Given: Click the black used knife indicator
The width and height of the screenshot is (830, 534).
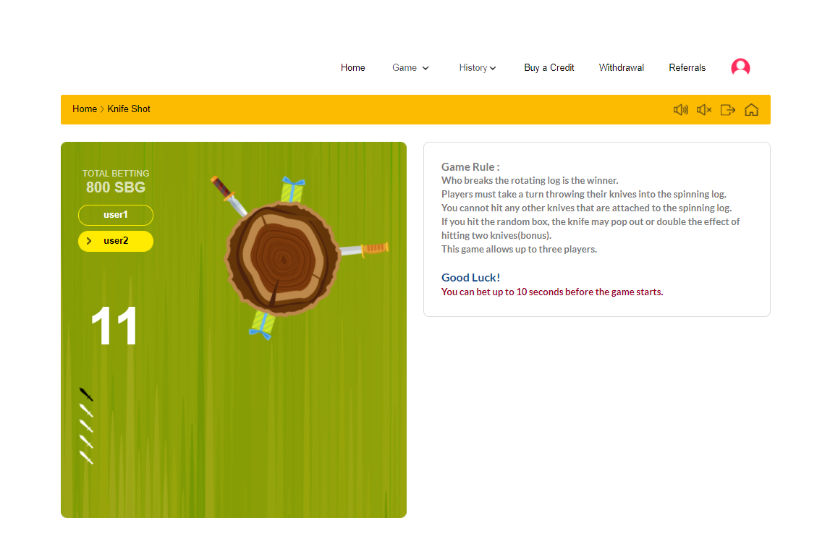Looking at the screenshot, I should pos(86,394).
